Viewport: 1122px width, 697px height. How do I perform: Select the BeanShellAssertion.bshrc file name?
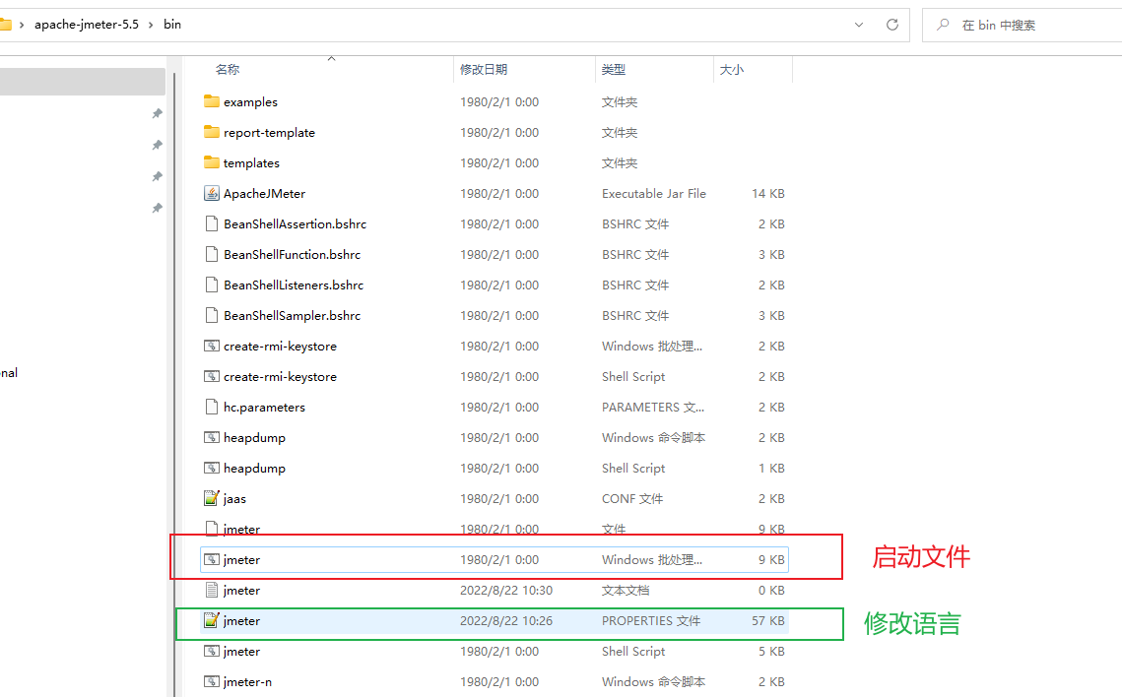coord(295,224)
